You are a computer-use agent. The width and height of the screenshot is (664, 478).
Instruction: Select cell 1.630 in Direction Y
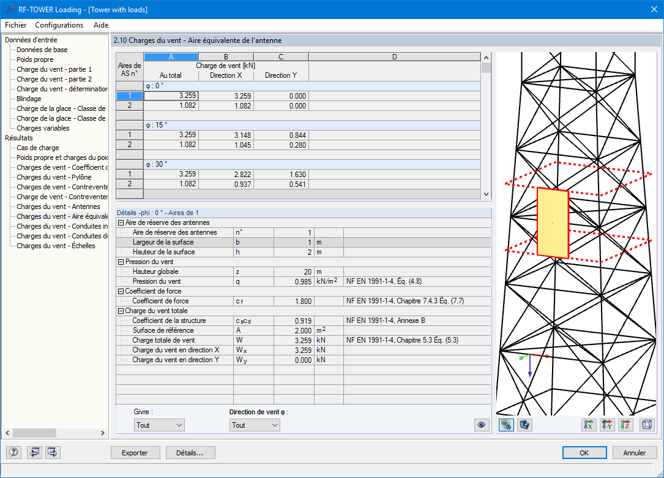281,174
